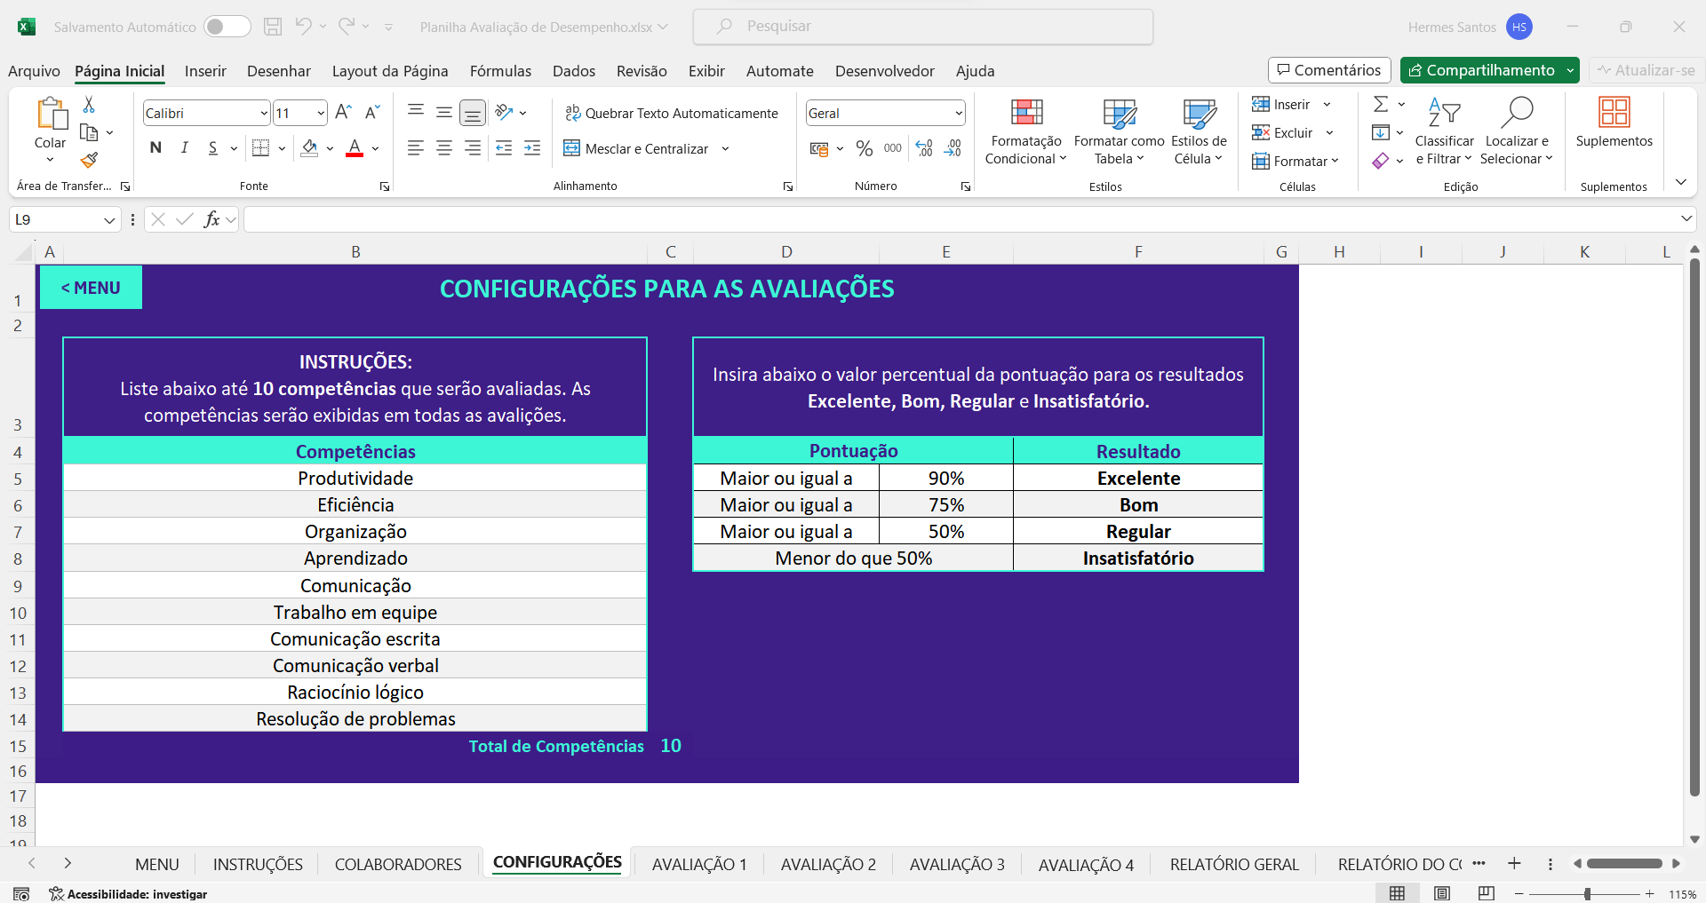Open the Geral number format dropdown
Screen dimensions: 1706x903
959,113
